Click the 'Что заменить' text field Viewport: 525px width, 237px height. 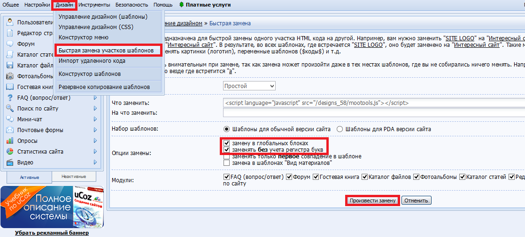pos(374,103)
